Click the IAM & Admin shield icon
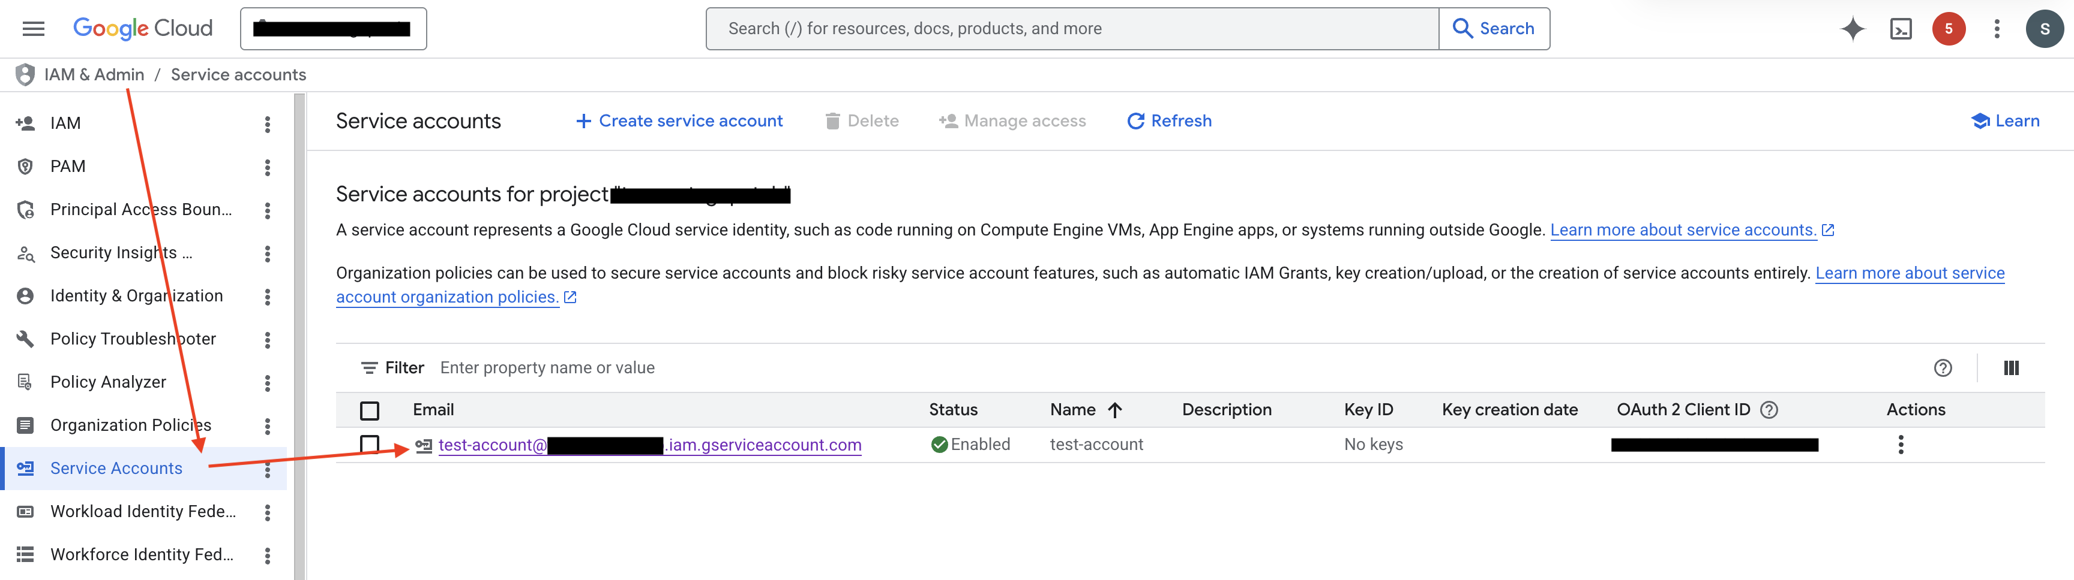The image size is (2074, 580). point(25,75)
